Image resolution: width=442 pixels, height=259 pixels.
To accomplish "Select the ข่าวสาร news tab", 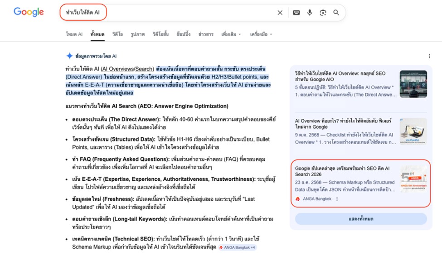I will 206,34.
